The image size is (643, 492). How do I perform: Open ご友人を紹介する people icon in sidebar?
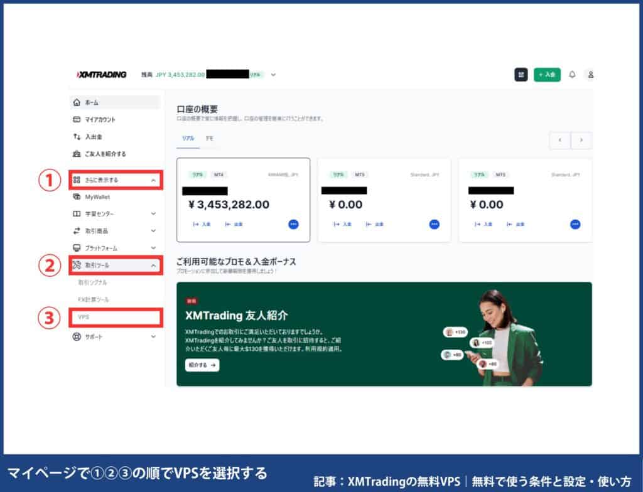(x=77, y=154)
